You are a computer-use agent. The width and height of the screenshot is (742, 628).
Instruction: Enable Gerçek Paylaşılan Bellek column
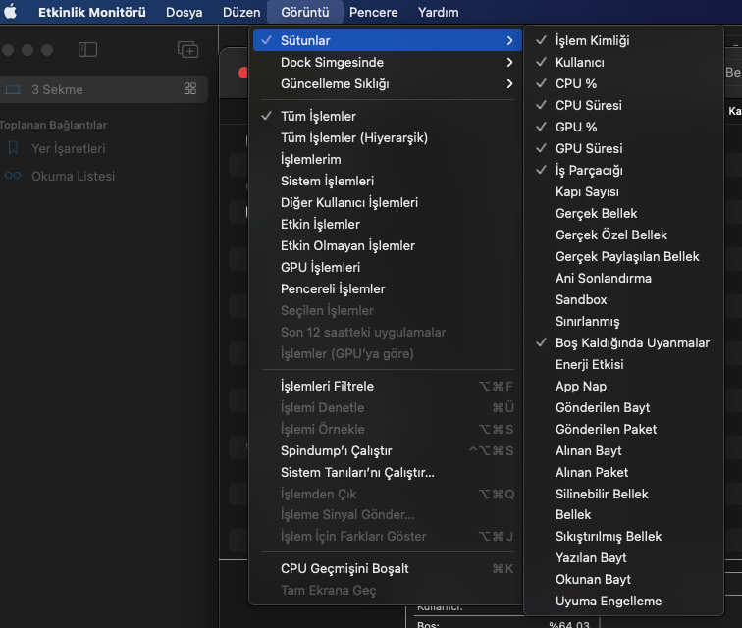(x=623, y=256)
